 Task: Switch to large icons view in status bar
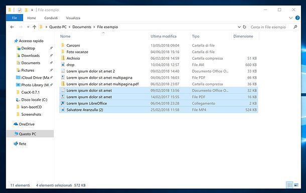296,185
